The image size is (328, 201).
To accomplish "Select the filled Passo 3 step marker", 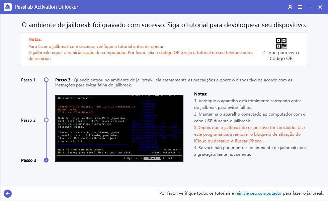I will (46, 160).
